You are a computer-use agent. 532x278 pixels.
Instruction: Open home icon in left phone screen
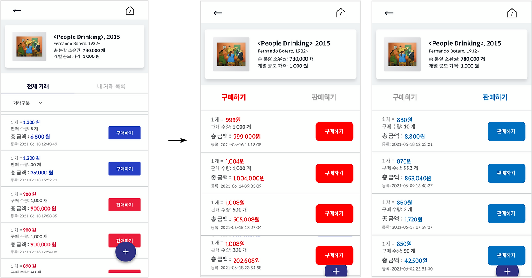tap(130, 11)
